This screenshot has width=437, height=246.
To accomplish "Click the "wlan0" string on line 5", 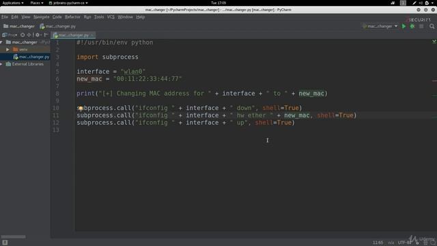I will pyautogui.click(x=133, y=72).
